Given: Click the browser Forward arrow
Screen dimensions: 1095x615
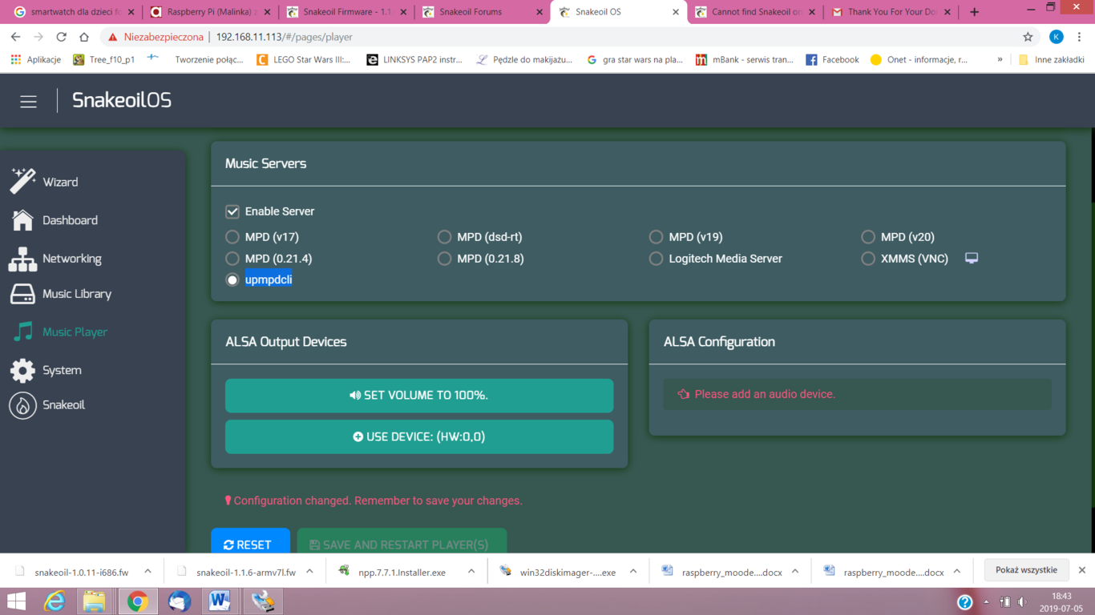Looking at the screenshot, I should (38, 37).
